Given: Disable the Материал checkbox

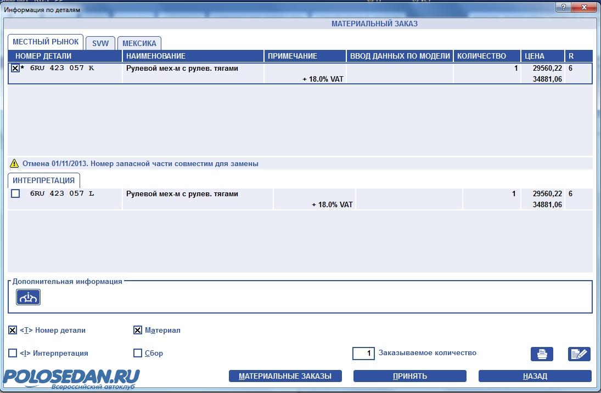Looking at the screenshot, I should click(x=138, y=331).
